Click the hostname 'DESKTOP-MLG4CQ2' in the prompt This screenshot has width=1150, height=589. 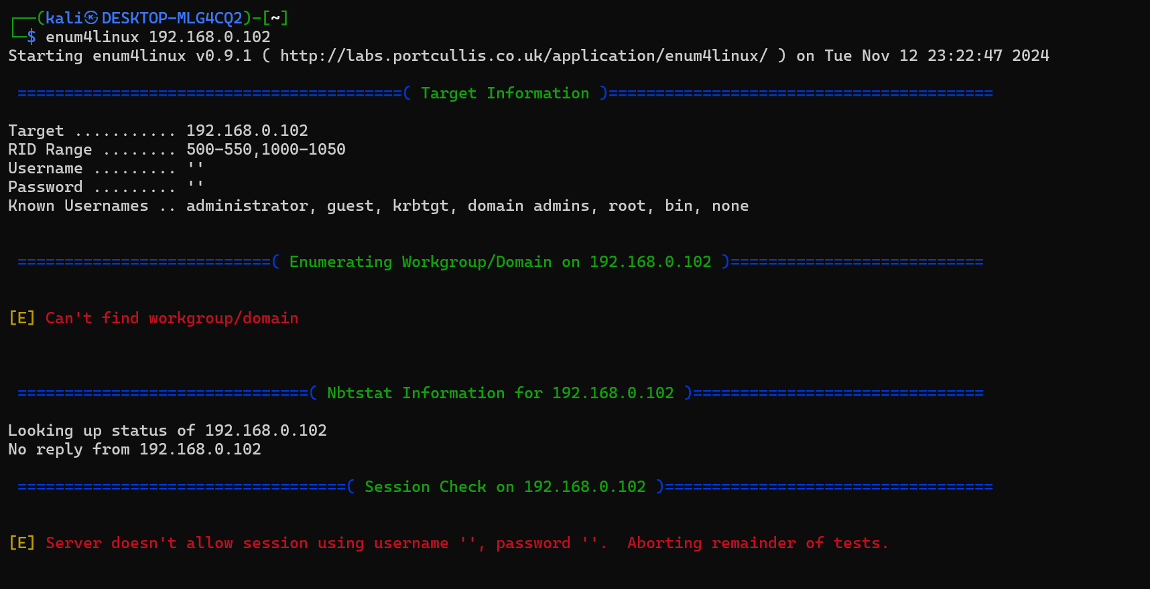coord(172,19)
